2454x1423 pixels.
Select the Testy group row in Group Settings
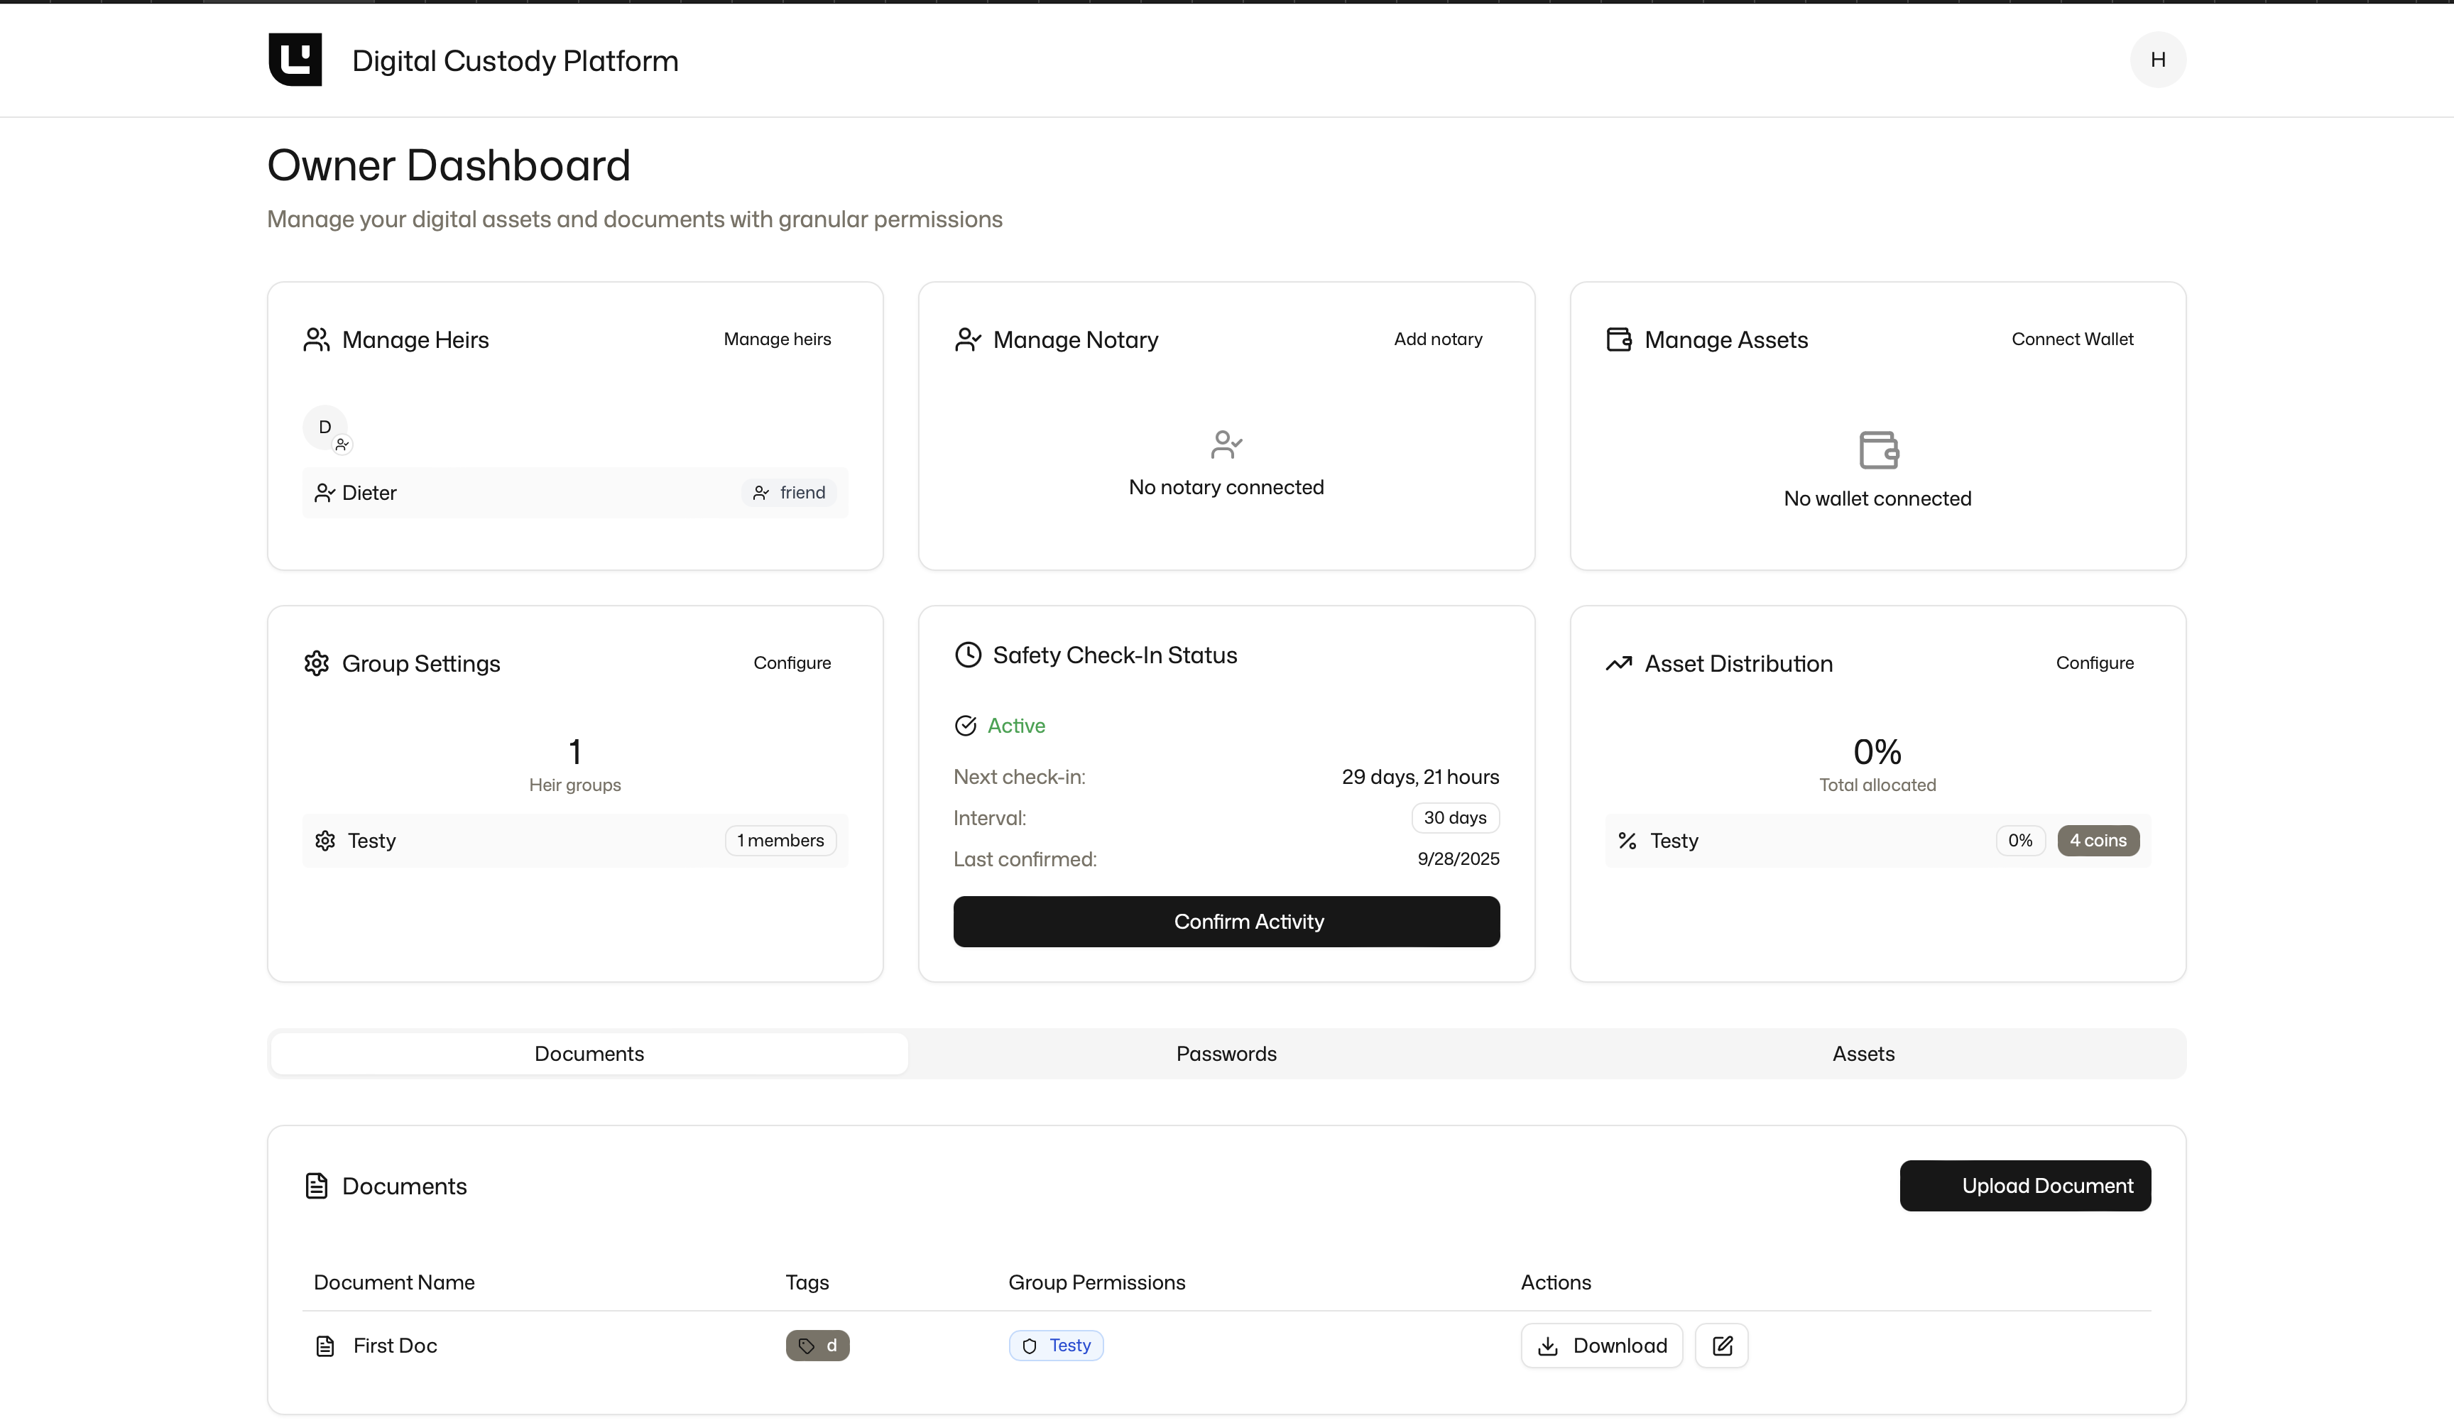tap(574, 841)
